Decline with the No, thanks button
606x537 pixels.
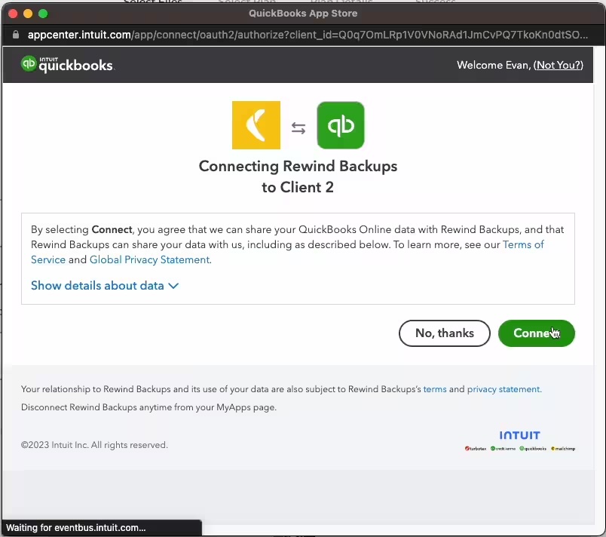tap(445, 333)
